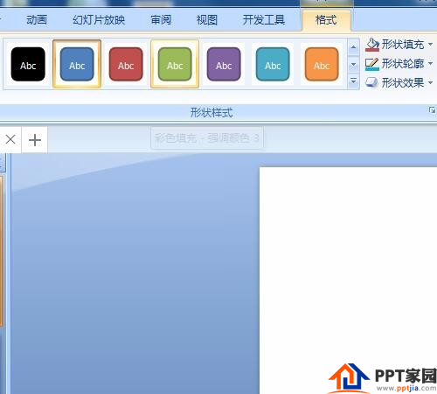The height and width of the screenshot is (394, 437).
Task: Click the 形状填充 paint bucket icon
Action: pyautogui.click(x=372, y=45)
